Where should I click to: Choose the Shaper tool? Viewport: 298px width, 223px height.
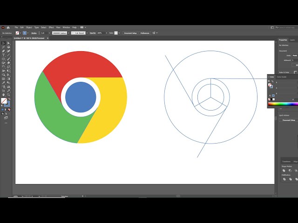click(x=3, y=63)
